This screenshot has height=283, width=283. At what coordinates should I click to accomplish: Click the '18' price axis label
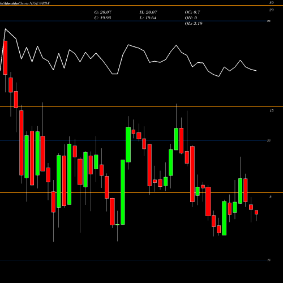(x=269, y=260)
